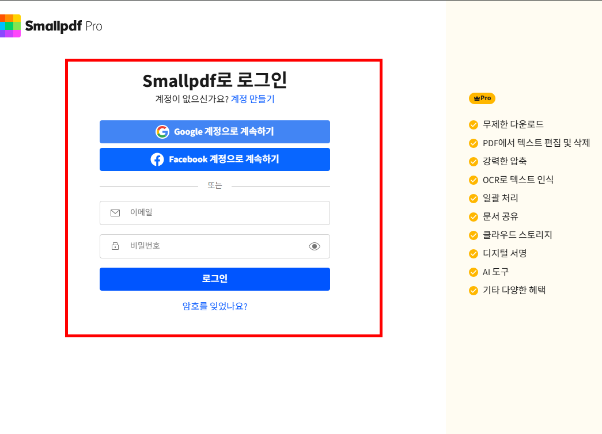Click the envelope icon in the email field
Screen dimensions: 602x434
tap(115, 213)
